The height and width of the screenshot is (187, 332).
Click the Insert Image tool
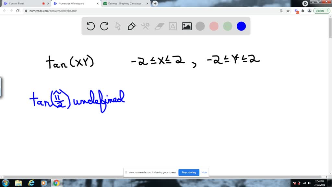point(186,26)
